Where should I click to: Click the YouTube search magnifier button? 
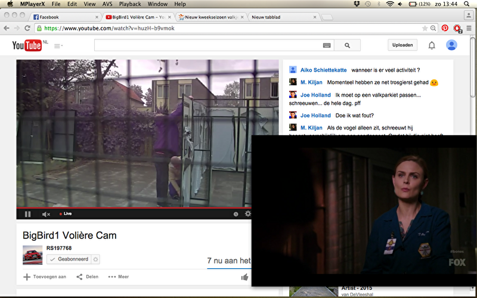coord(348,45)
